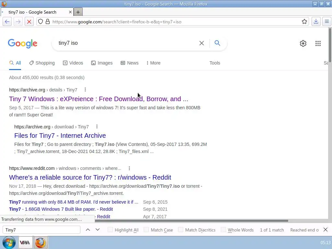Click the Firefox taskbar button
The width and height of the screenshot is (332, 249).
coord(41,243)
